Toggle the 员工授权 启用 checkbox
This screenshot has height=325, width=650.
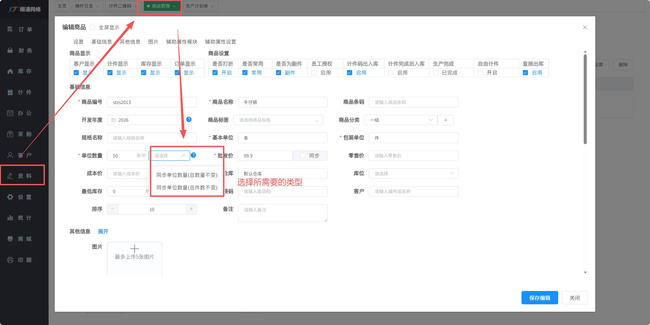(x=314, y=73)
